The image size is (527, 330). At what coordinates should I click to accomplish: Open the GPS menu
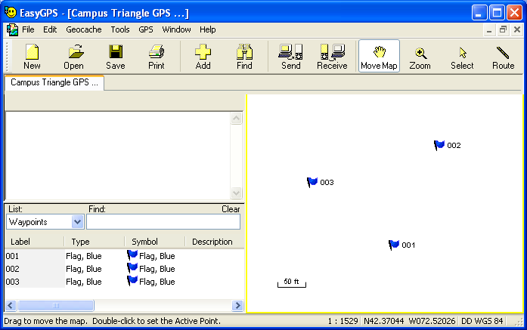click(145, 29)
